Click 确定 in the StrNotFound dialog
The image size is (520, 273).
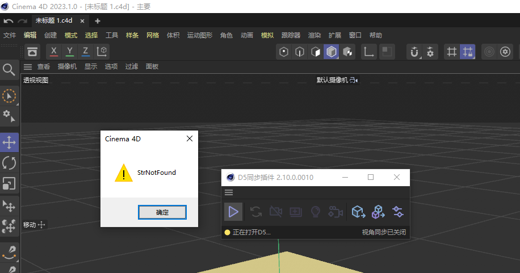click(162, 212)
